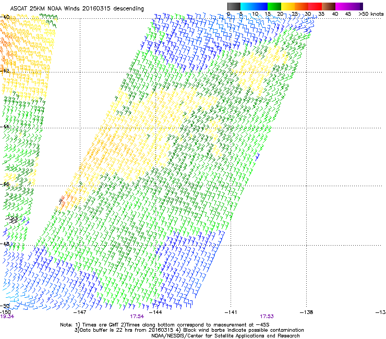Click the '17:53' swath time label

click(x=267, y=317)
